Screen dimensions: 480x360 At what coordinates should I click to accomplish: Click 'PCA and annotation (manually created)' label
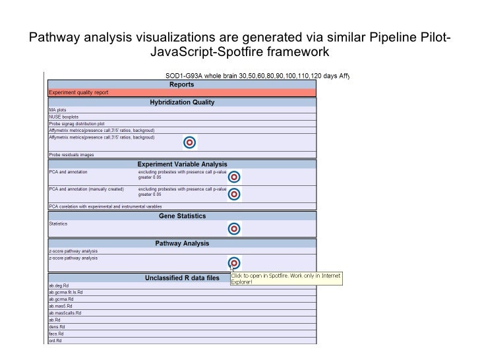point(86,189)
